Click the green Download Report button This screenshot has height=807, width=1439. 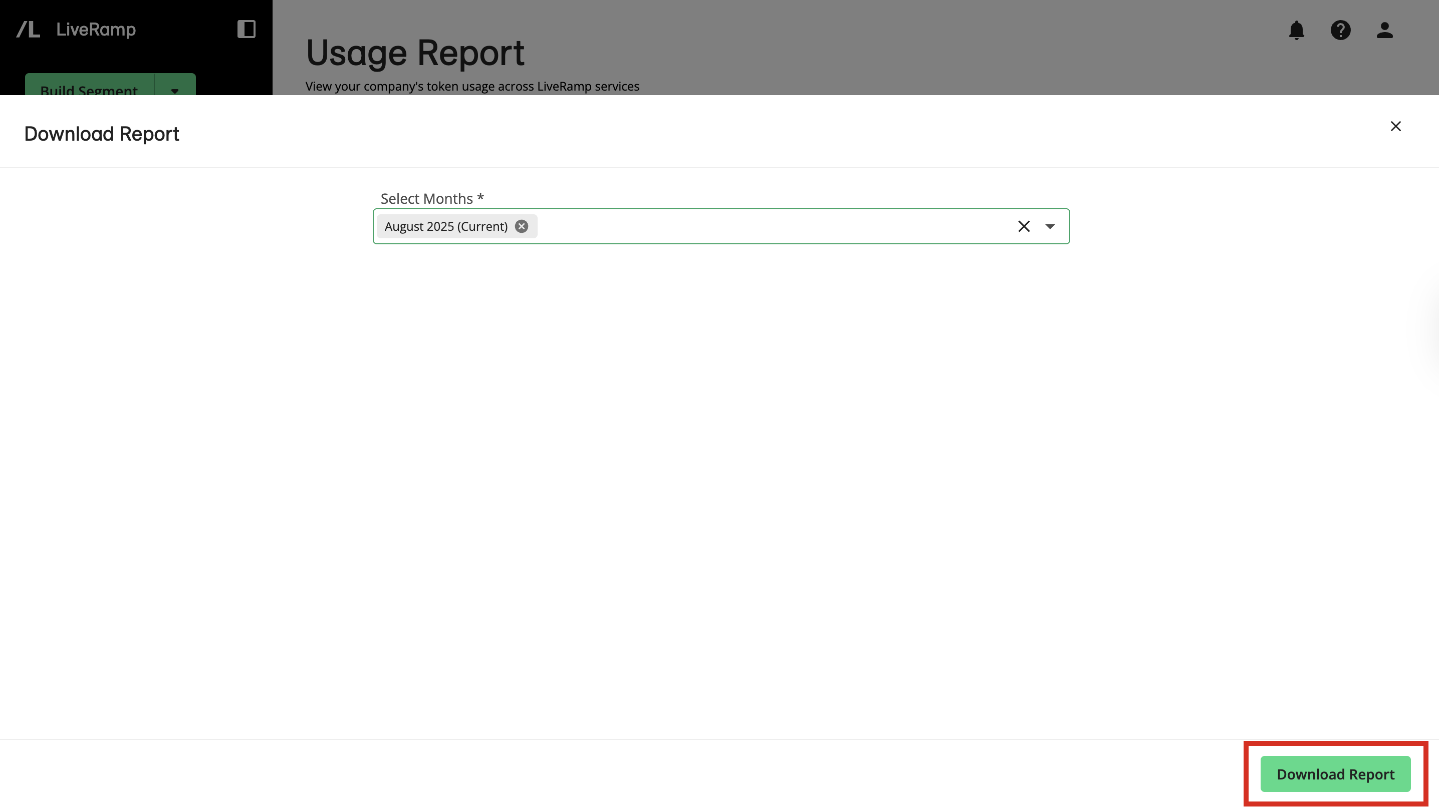1335,774
